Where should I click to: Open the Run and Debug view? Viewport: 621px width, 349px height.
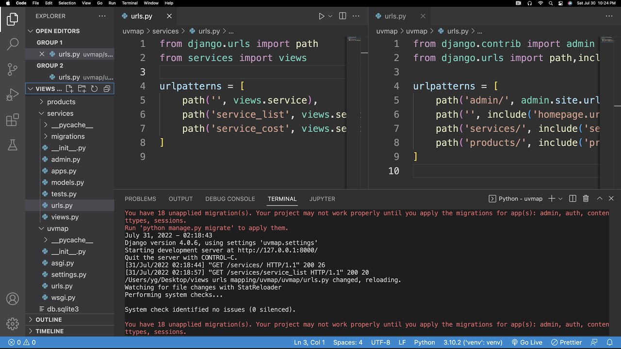(13, 95)
